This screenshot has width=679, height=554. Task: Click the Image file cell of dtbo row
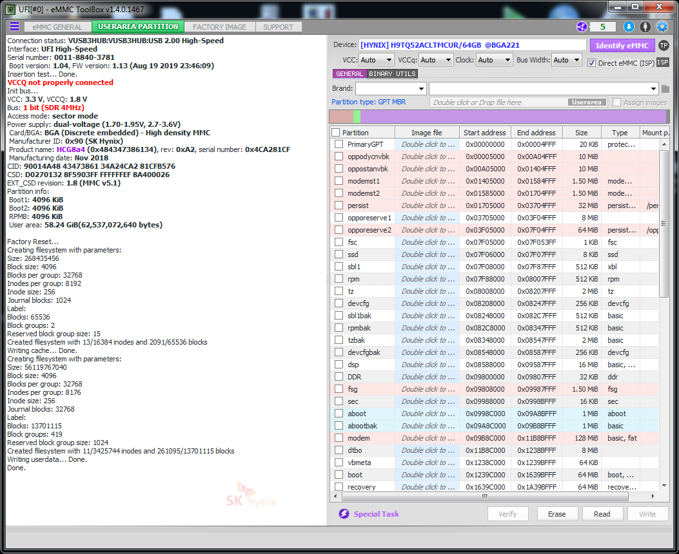coord(428,450)
